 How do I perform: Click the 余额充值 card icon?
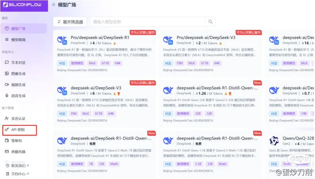(x=7, y=151)
